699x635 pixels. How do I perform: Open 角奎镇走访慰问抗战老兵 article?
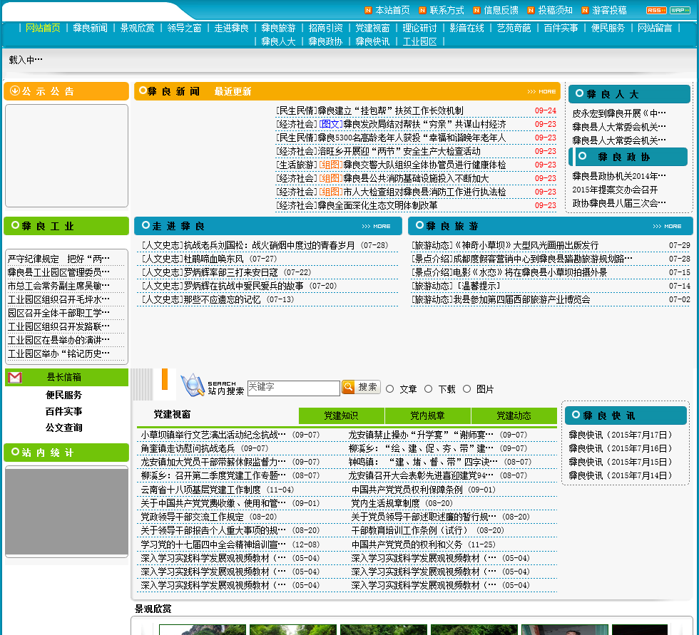click(188, 448)
